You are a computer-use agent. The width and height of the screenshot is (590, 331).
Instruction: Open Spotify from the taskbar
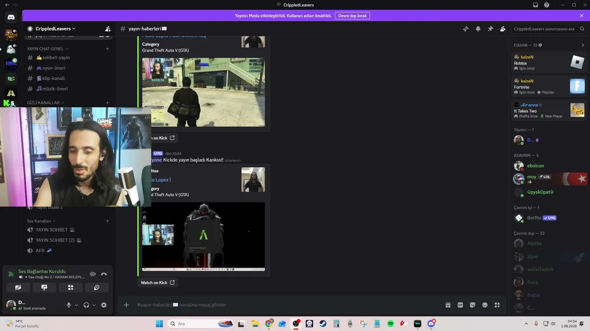390,324
